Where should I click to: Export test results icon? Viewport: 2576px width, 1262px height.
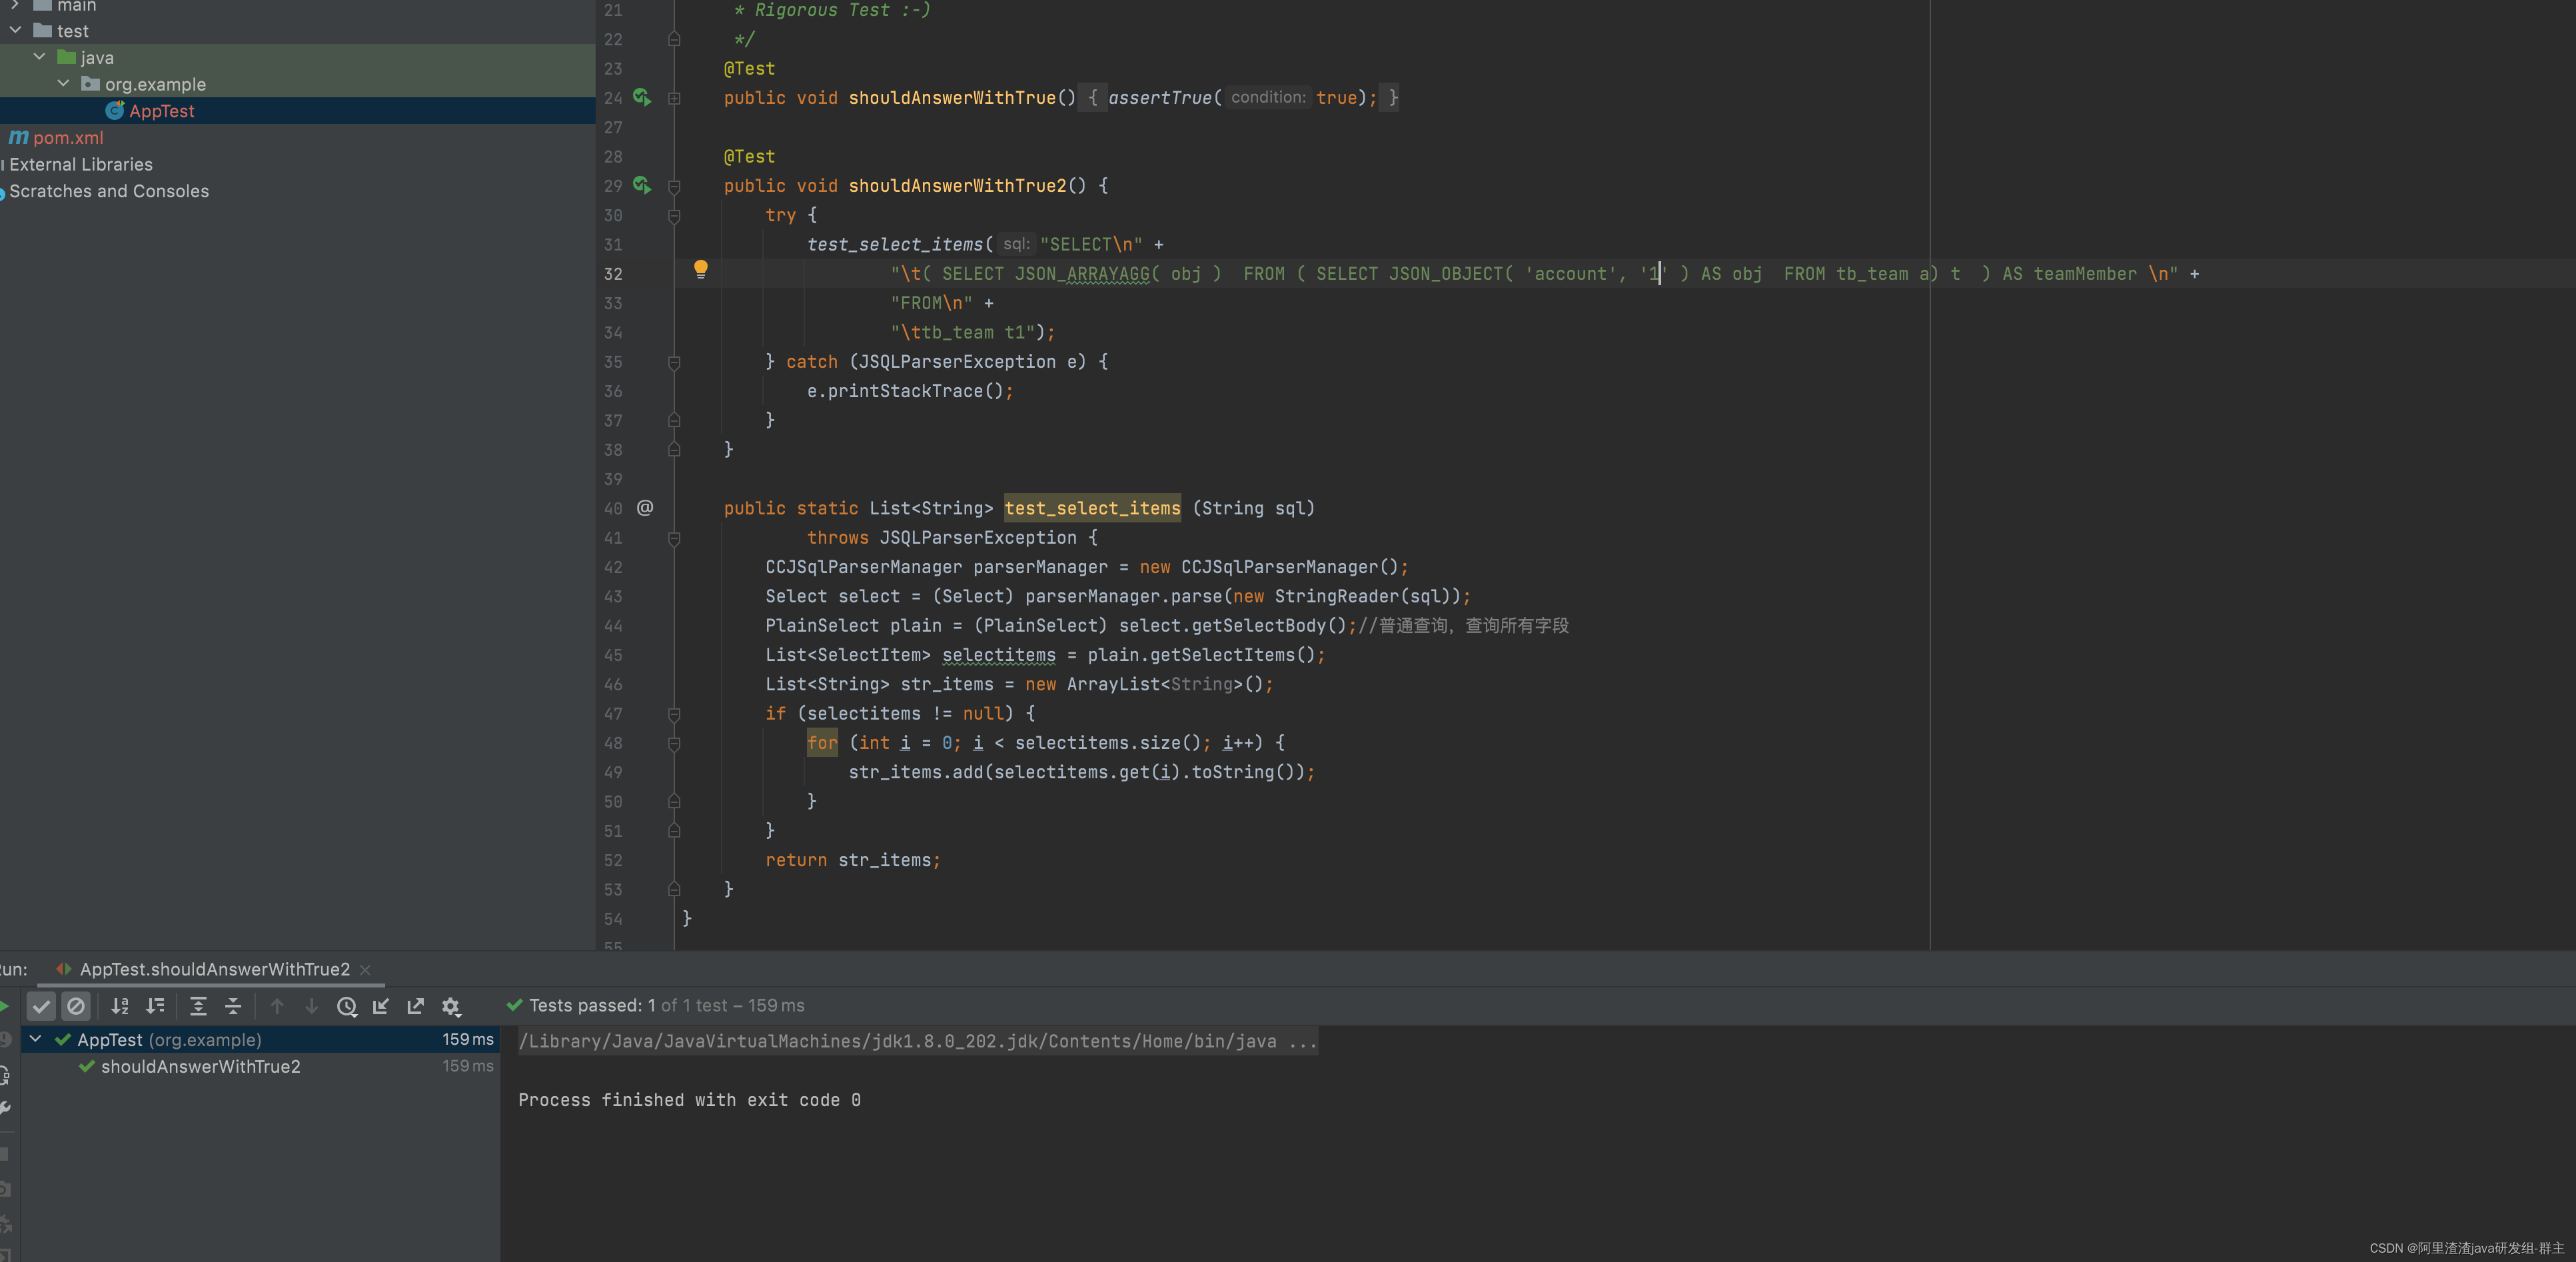click(416, 1006)
